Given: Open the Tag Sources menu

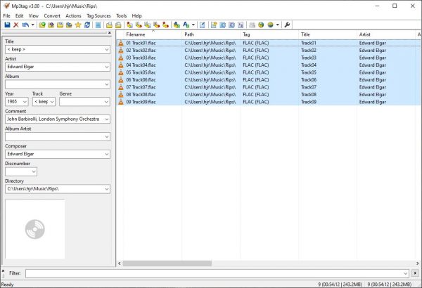Looking at the screenshot, I should pyautogui.click(x=98, y=16).
